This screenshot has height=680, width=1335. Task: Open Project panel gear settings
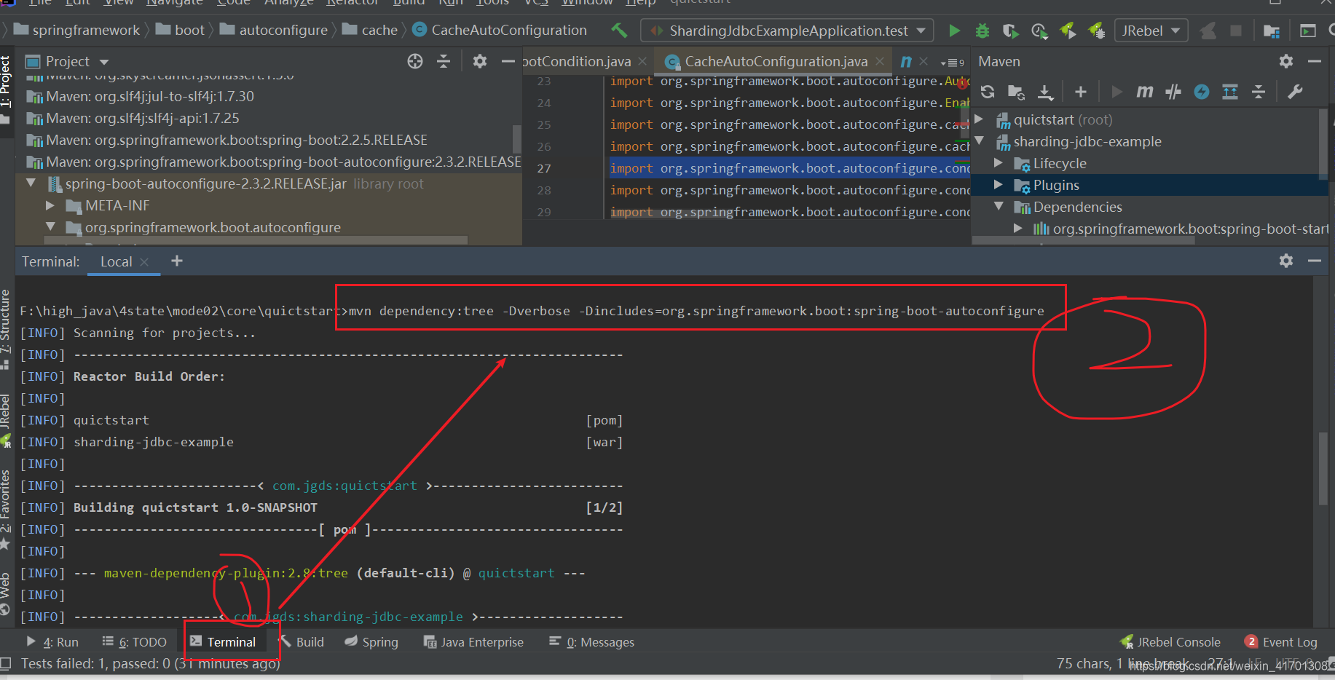(x=479, y=61)
